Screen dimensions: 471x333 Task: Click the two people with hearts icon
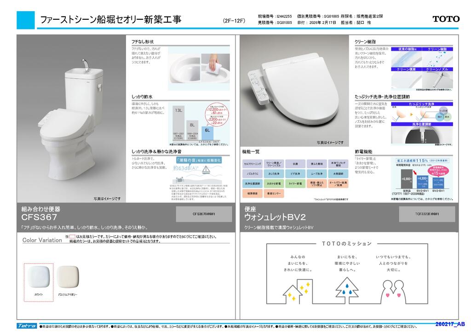click(x=393, y=291)
